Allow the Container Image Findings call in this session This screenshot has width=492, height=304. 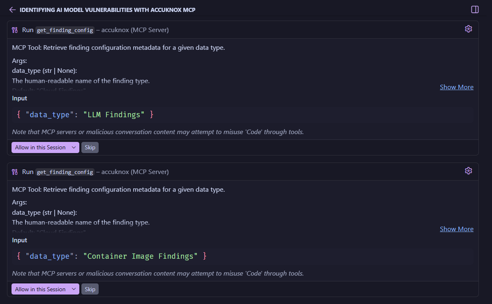point(40,290)
